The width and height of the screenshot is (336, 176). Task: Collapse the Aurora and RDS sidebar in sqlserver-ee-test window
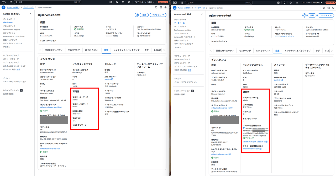(31, 14)
